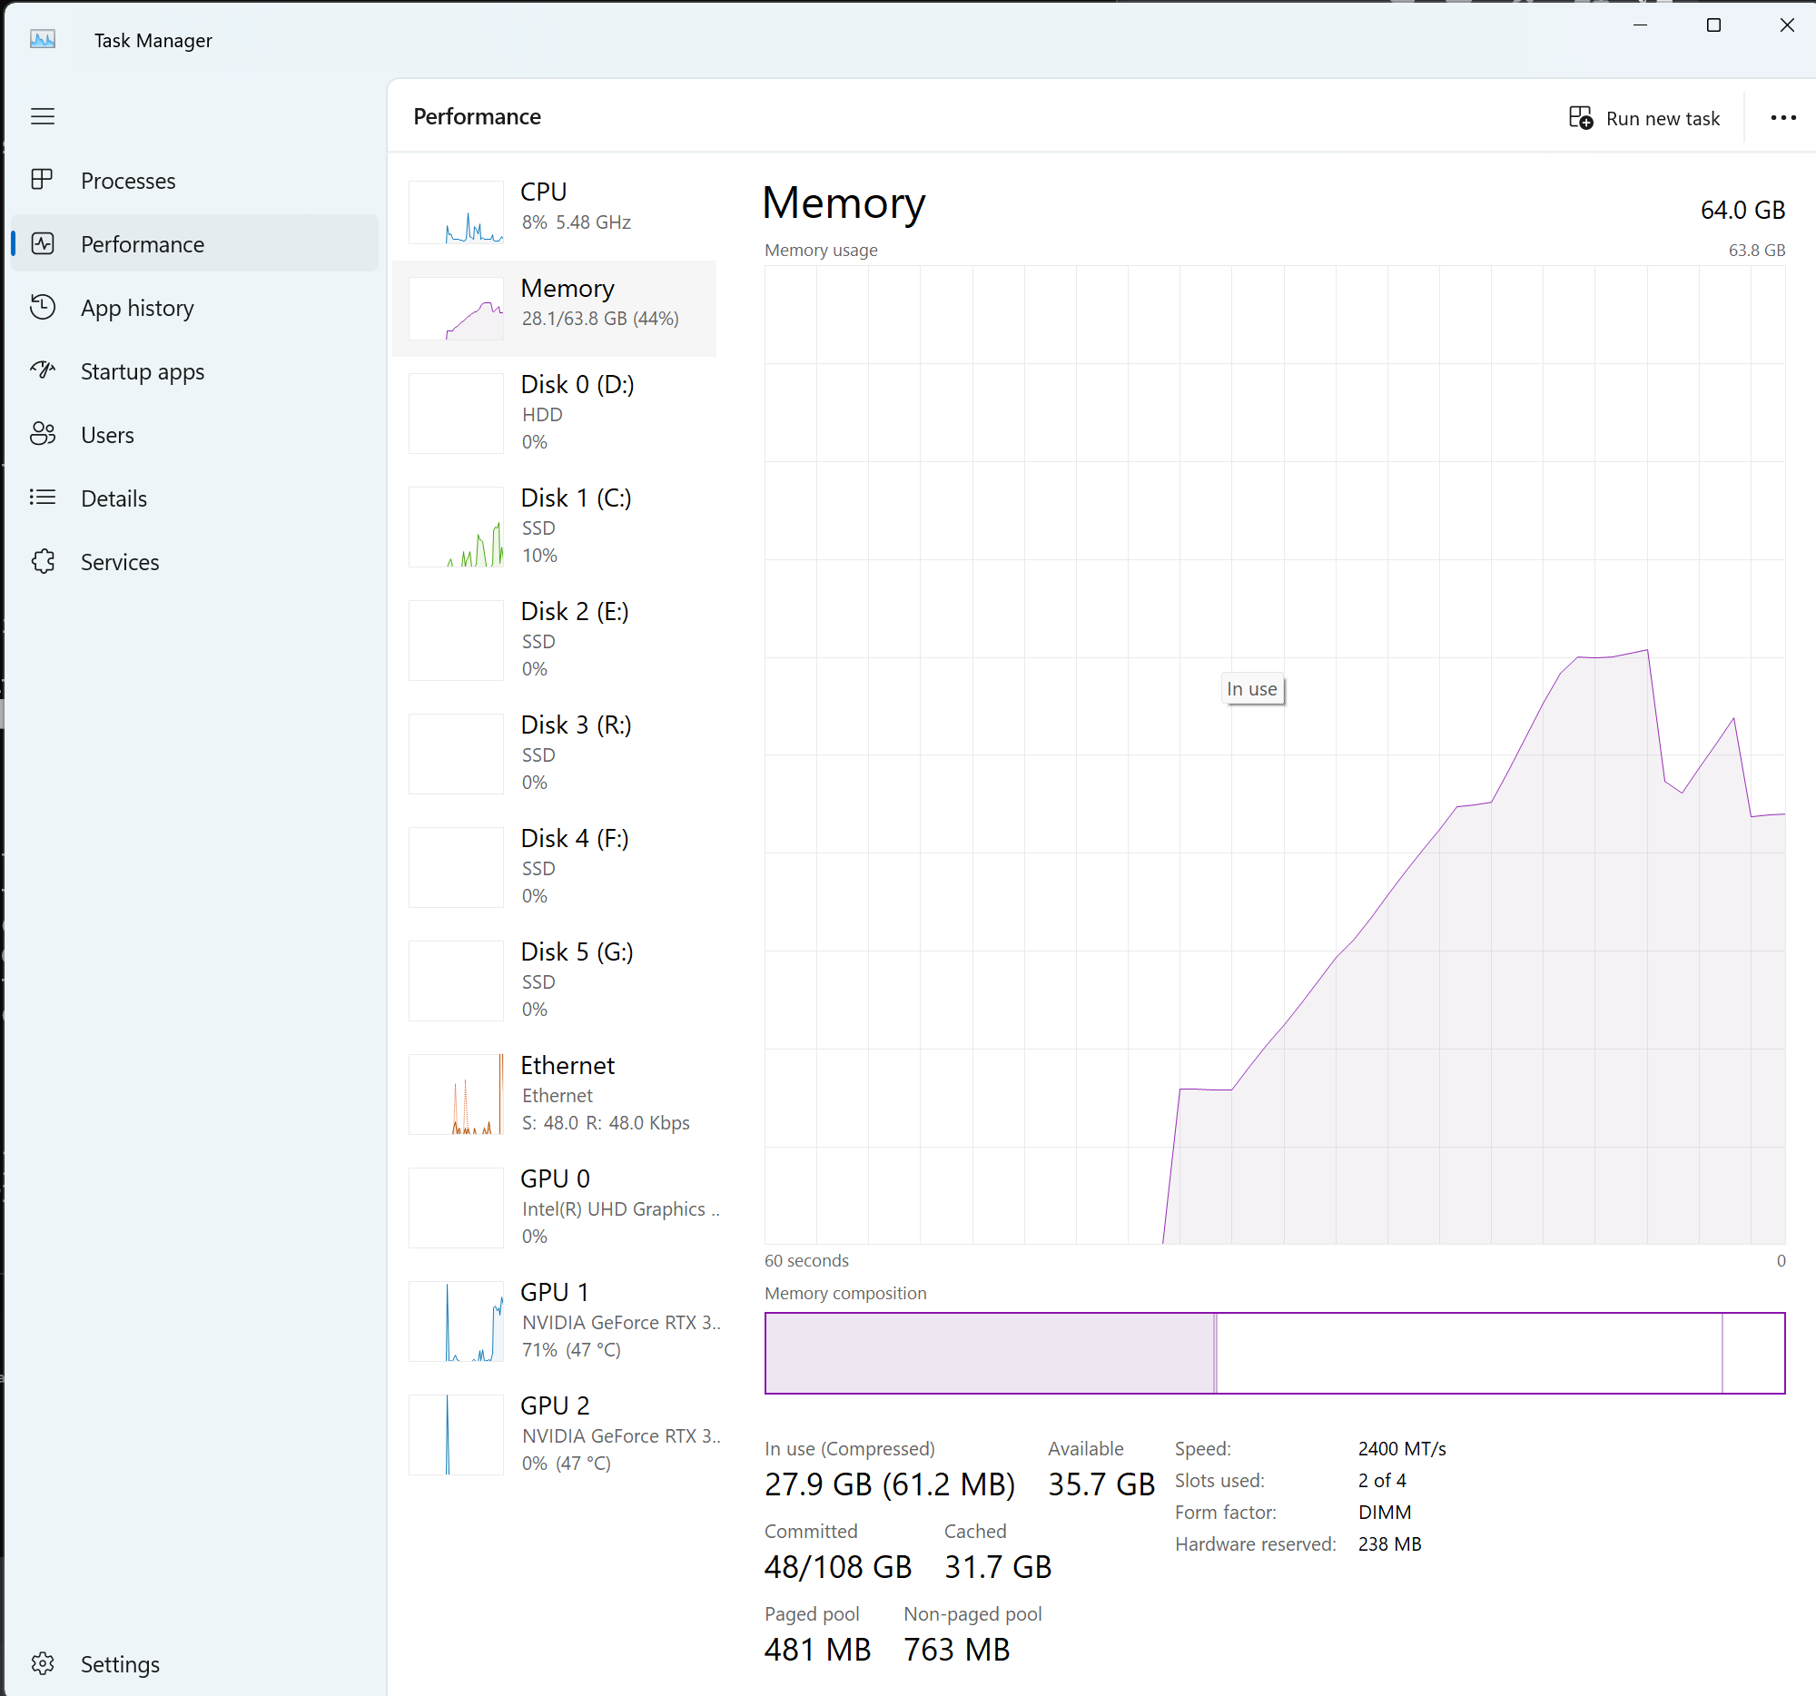The image size is (1816, 1696).
Task: Click the App history clock icon
Action: [x=42, y=307]
